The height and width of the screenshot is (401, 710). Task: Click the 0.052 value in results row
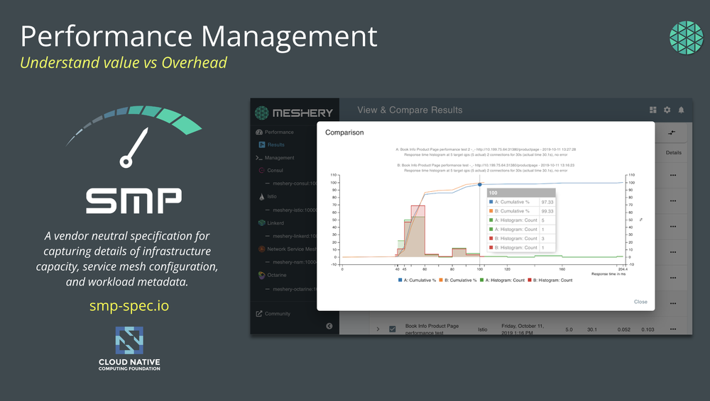623,329
